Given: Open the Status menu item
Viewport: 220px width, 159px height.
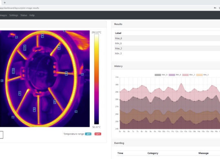Looking at the screenshot, I should (x=24, y=15).
